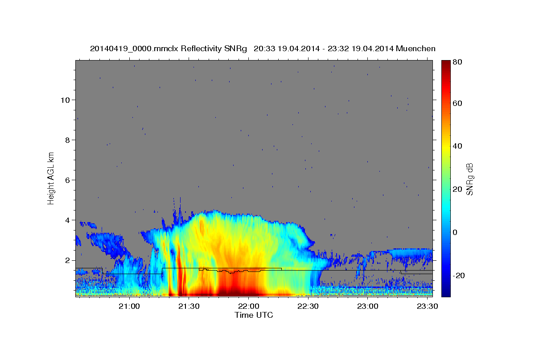
Task: Click the height tick label 8
Action: [x=67, y=140]
